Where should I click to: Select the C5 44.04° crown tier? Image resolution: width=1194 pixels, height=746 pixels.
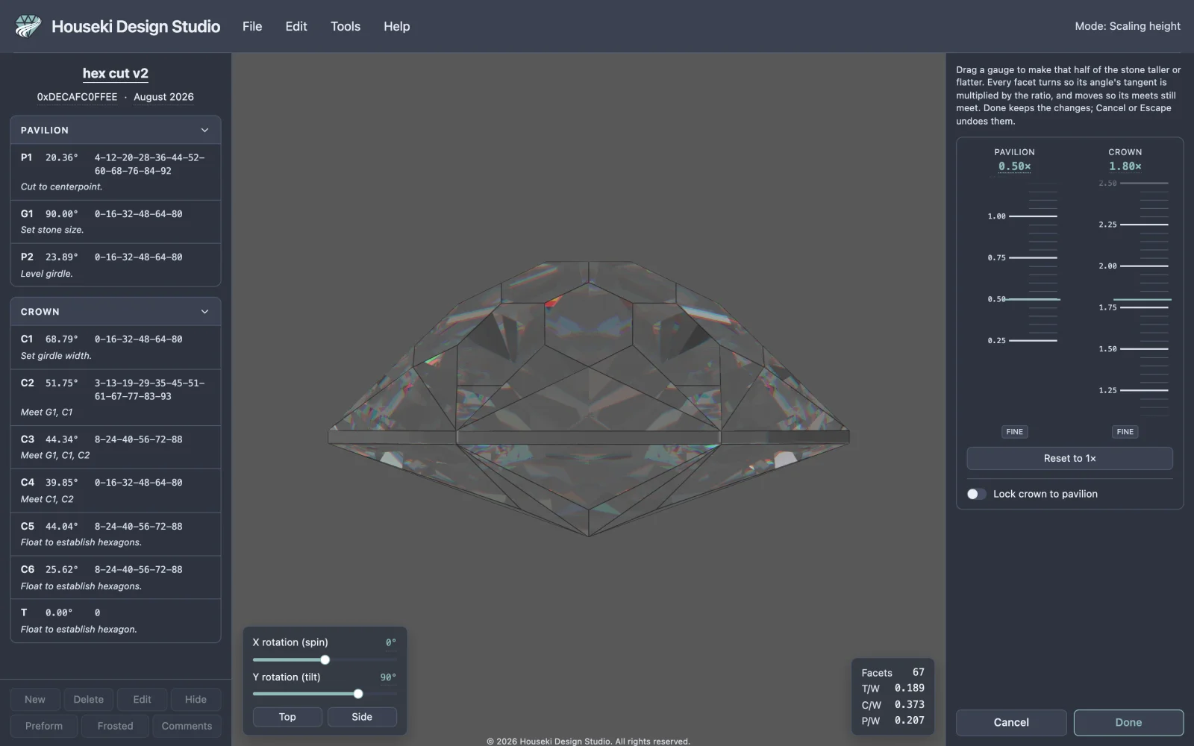[x=116, y=534]
